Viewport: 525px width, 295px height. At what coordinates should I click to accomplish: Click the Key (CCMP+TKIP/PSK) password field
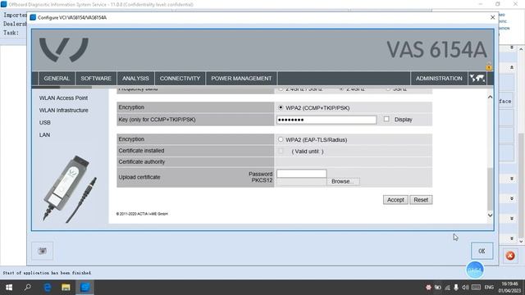click(326, 120)
